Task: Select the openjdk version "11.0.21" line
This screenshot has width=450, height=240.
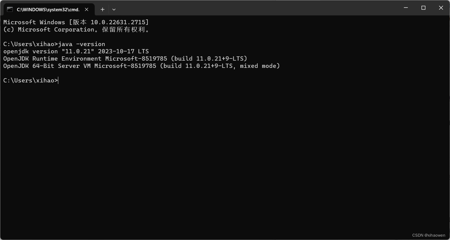Action: [76, 51]
